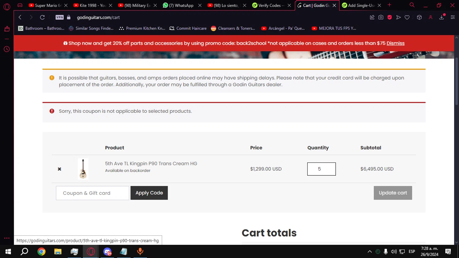This screenshot has width=459, height=258.
Task: Open the red ad blocker shield
Action: click(390, 17)
